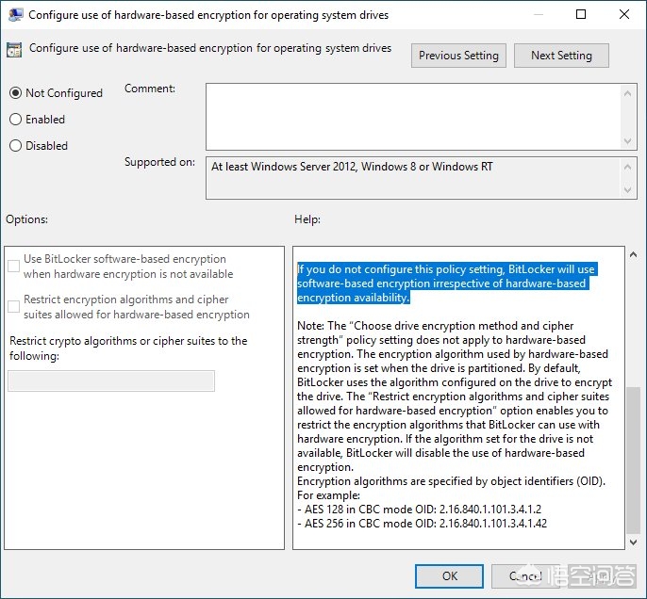
Task: Click inside the Comment text box
Action: click(413, 117)
